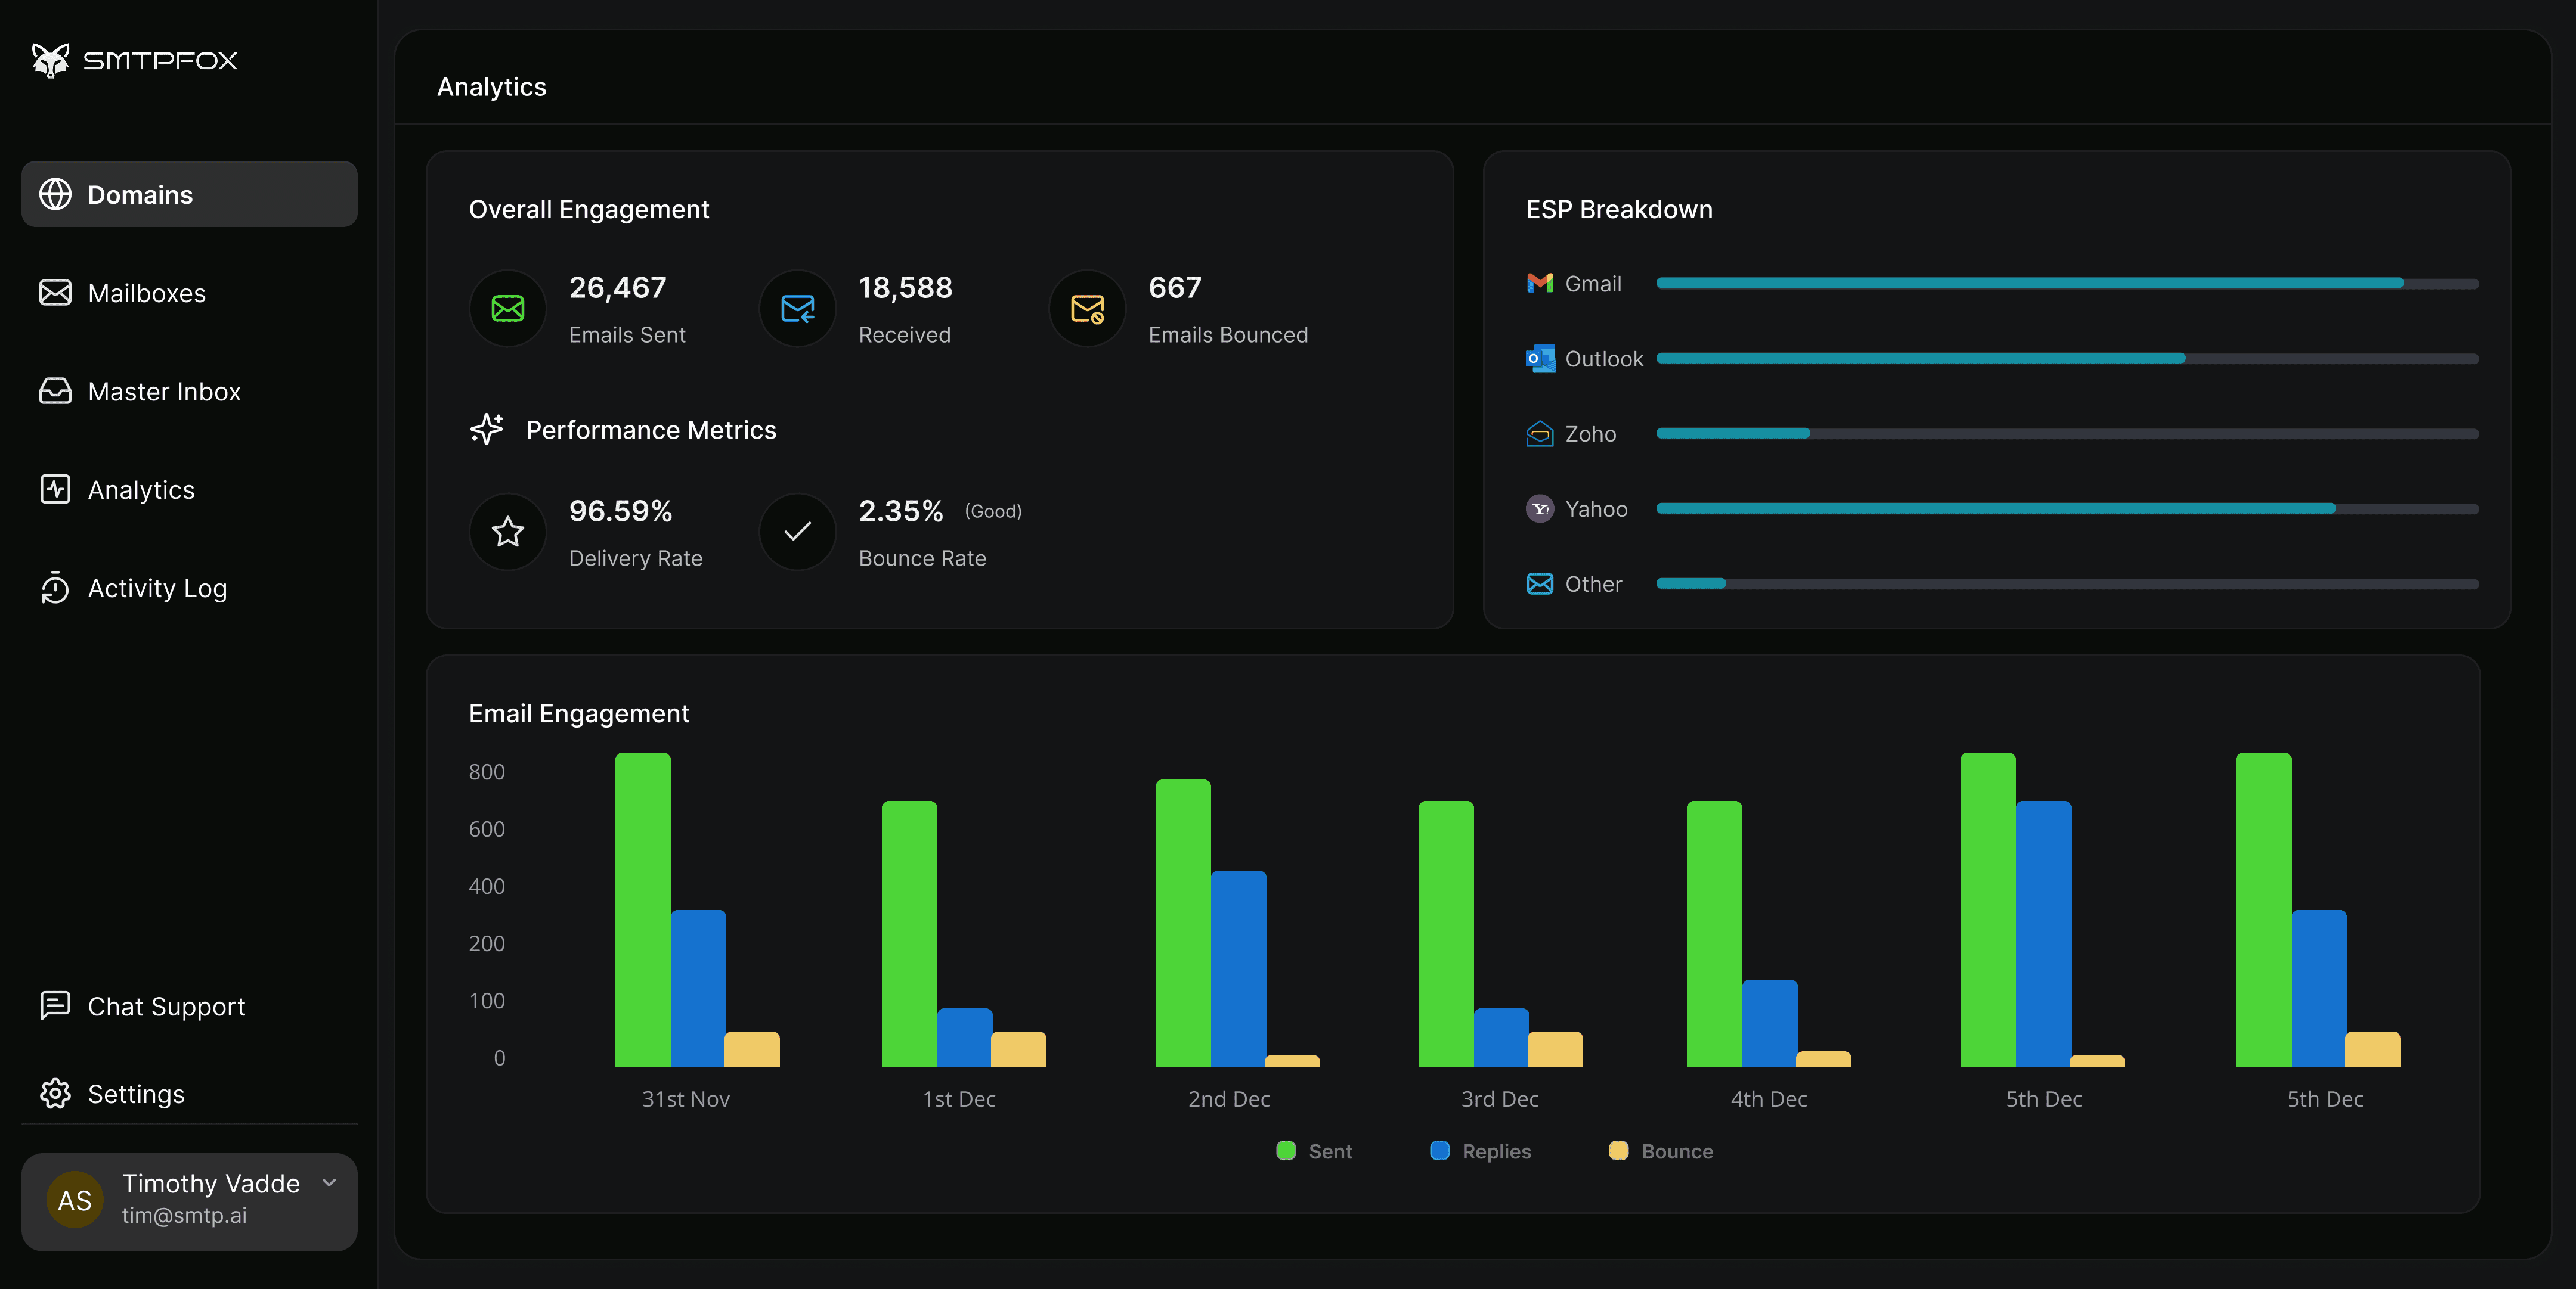The height and width of the screenshot is (1289, 2576).
Task: Click the Emails Bounced yellow envelope icon
Action: [1087, 309]
